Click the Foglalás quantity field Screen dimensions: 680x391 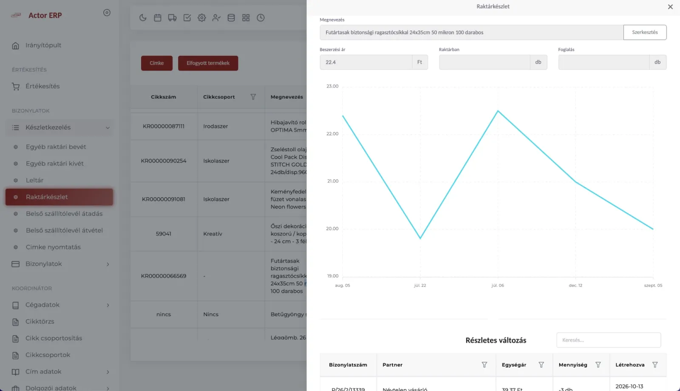point(603,62)
